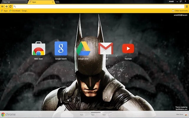189x118 pixels.
Task: Open the Downloads - Googl... bookmark
Action: tap(19, 11)
